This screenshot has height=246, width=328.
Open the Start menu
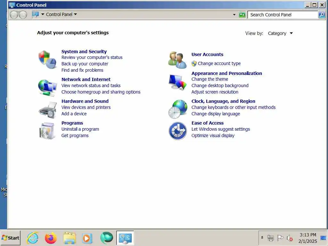(x=11, y=238)
